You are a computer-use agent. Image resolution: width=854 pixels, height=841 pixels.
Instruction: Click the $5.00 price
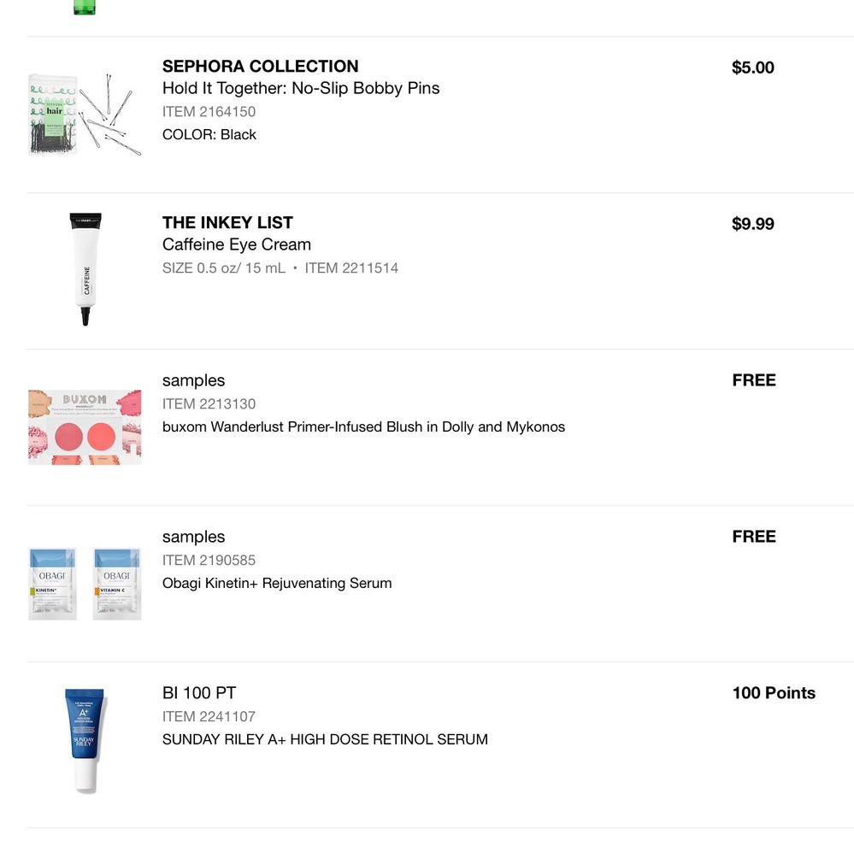point(752,68)
